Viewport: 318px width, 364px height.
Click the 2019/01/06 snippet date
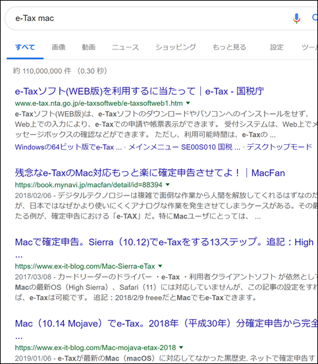[33, 358]
